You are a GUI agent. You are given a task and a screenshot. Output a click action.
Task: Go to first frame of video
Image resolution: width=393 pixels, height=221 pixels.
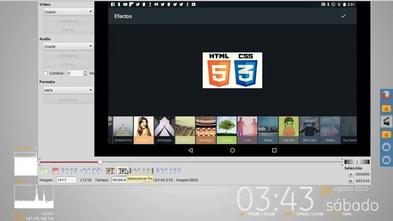point(161,171)
